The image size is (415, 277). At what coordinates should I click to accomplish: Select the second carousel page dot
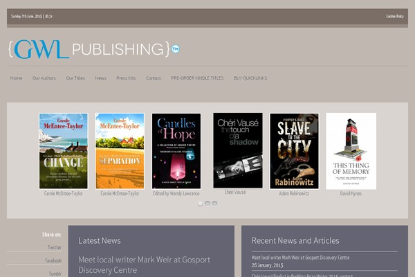pos(207,204)
